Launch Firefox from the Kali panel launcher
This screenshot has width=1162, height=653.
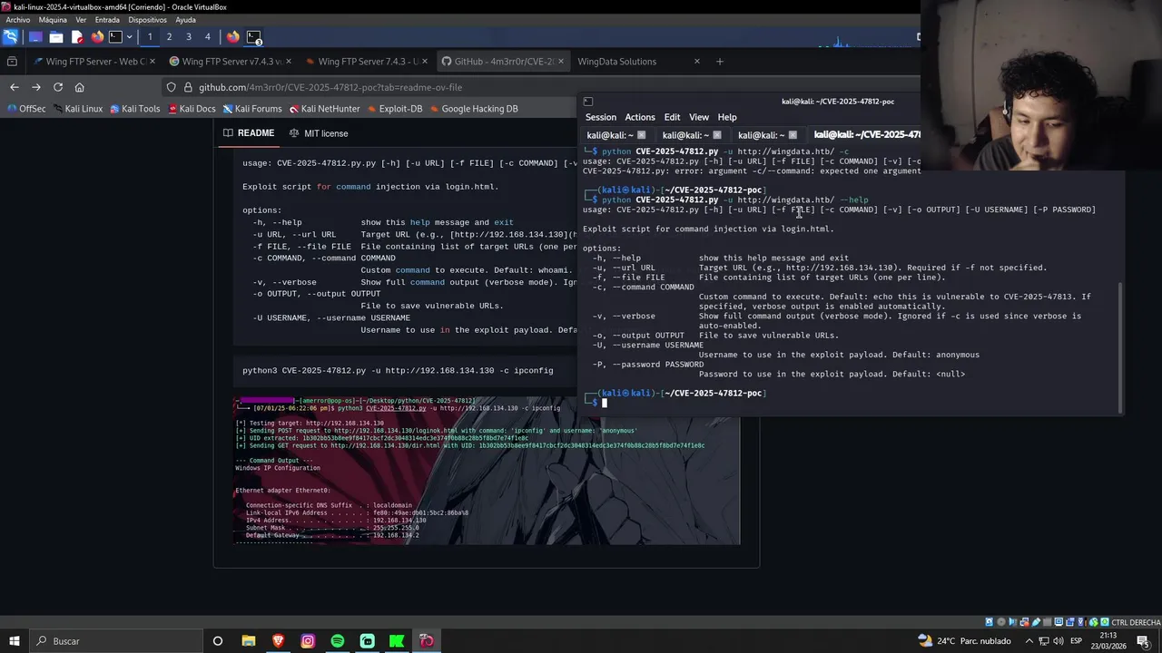tap(97, 37)
